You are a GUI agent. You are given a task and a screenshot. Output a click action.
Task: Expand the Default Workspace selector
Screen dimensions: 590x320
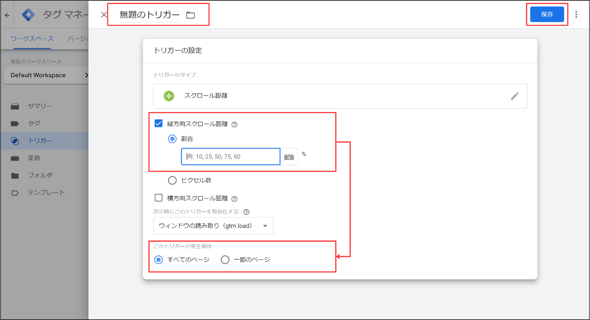[46, 75]
